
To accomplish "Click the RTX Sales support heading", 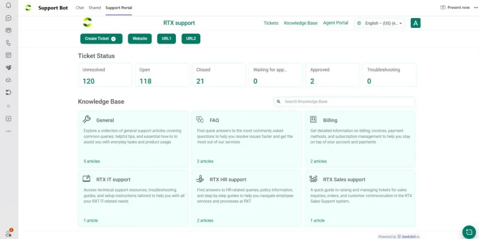I will coord(344,180).
